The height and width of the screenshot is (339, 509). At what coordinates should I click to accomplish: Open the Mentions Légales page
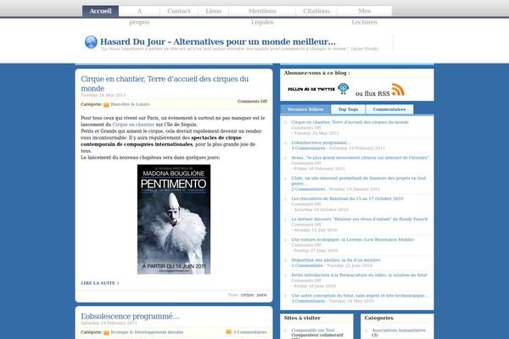(262, 17)
